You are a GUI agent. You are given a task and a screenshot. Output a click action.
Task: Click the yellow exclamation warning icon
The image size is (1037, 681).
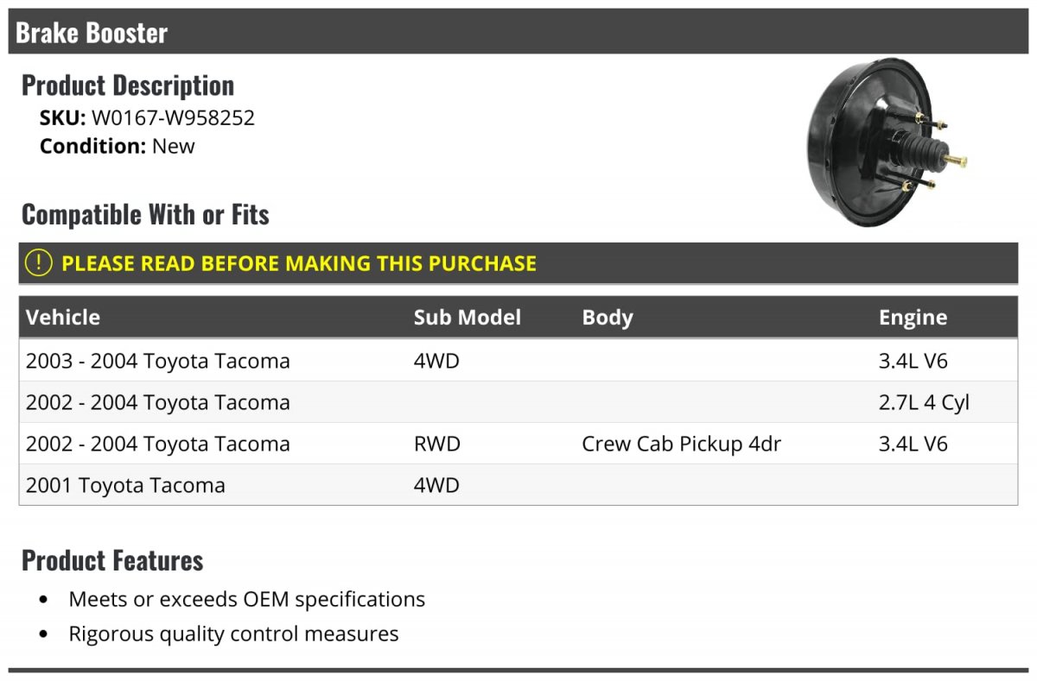coord(38,263)
